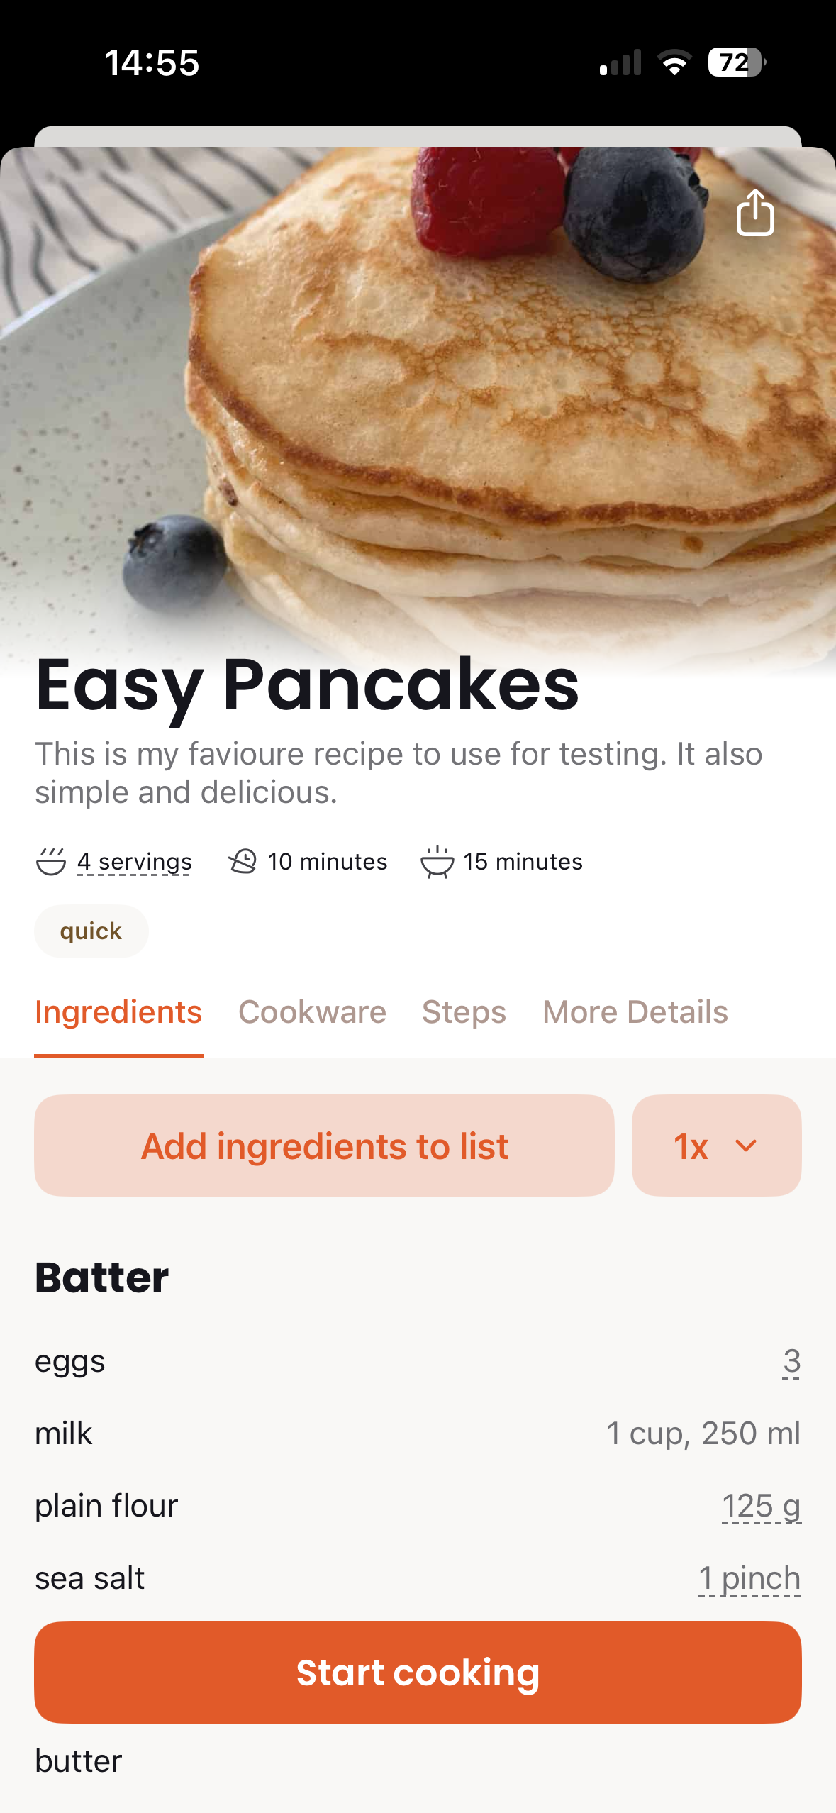Viewport: 836px width, 1813px height.
Task: Switch to the Cookware tab
Action: (x=312, y=1012)
